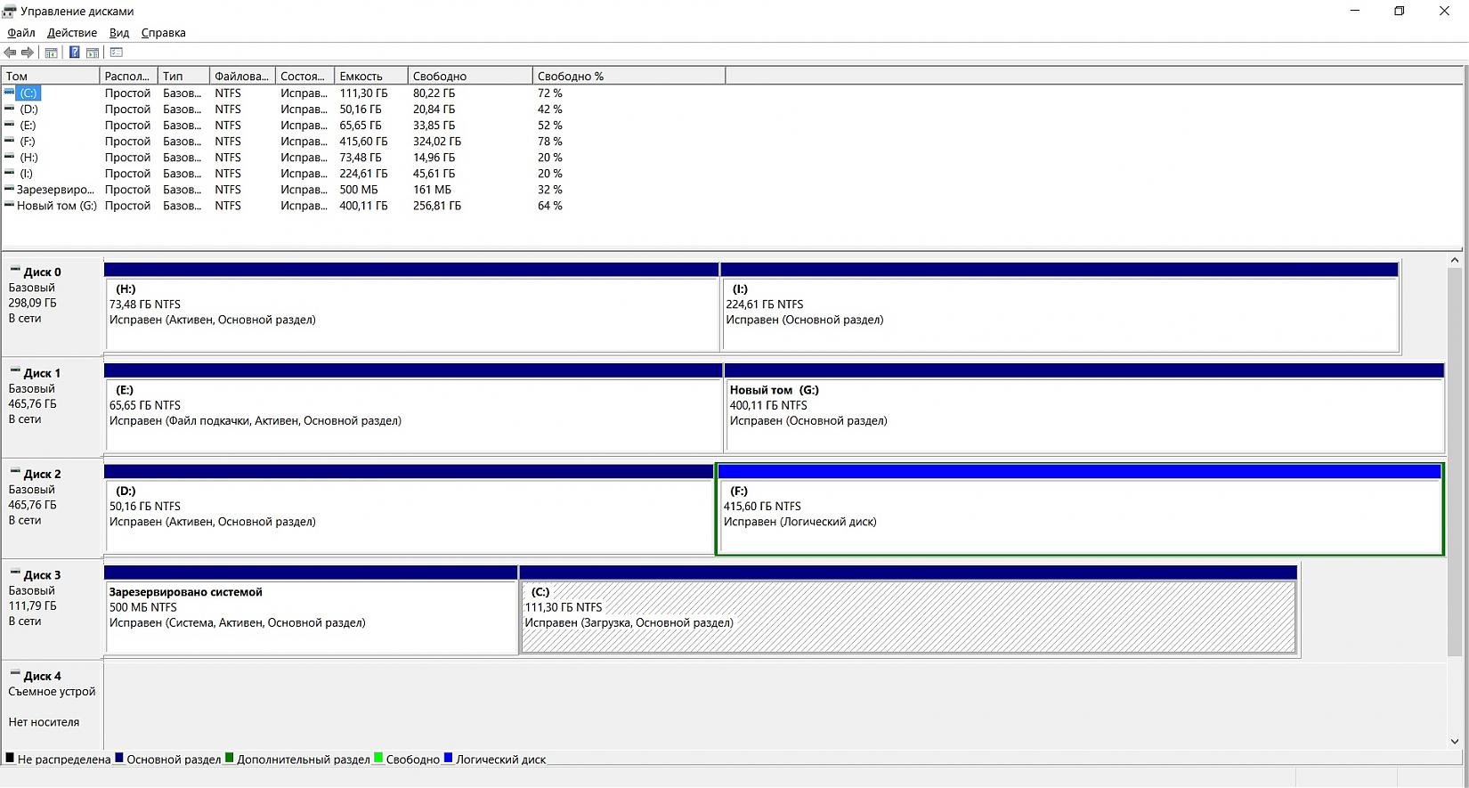
Task: Click the drive icon in the (D:) row
Action: click(9, 109)
